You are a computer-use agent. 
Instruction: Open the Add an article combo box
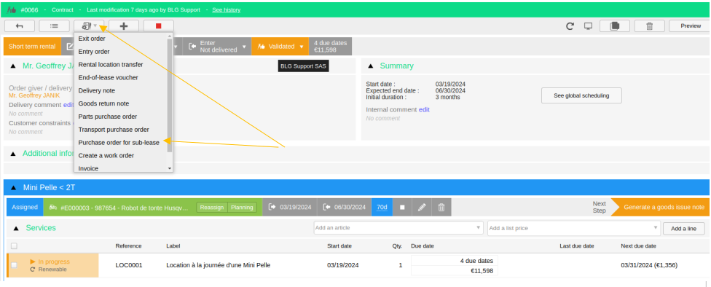pyautogui.click(x=398, y=227)
